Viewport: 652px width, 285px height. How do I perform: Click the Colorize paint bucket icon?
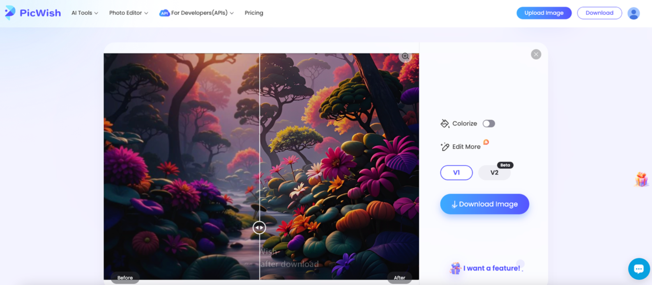pos(445,123)
